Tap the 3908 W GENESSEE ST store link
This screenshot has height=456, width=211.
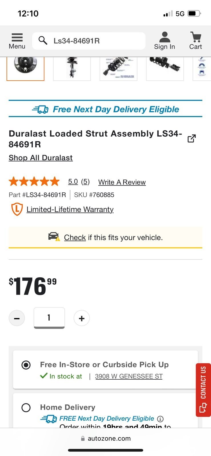pyautogui.click(x=129, y=376)
